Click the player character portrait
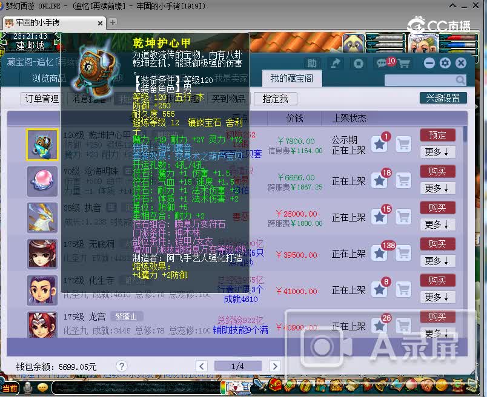487x397 pixels. click(423, 44)
